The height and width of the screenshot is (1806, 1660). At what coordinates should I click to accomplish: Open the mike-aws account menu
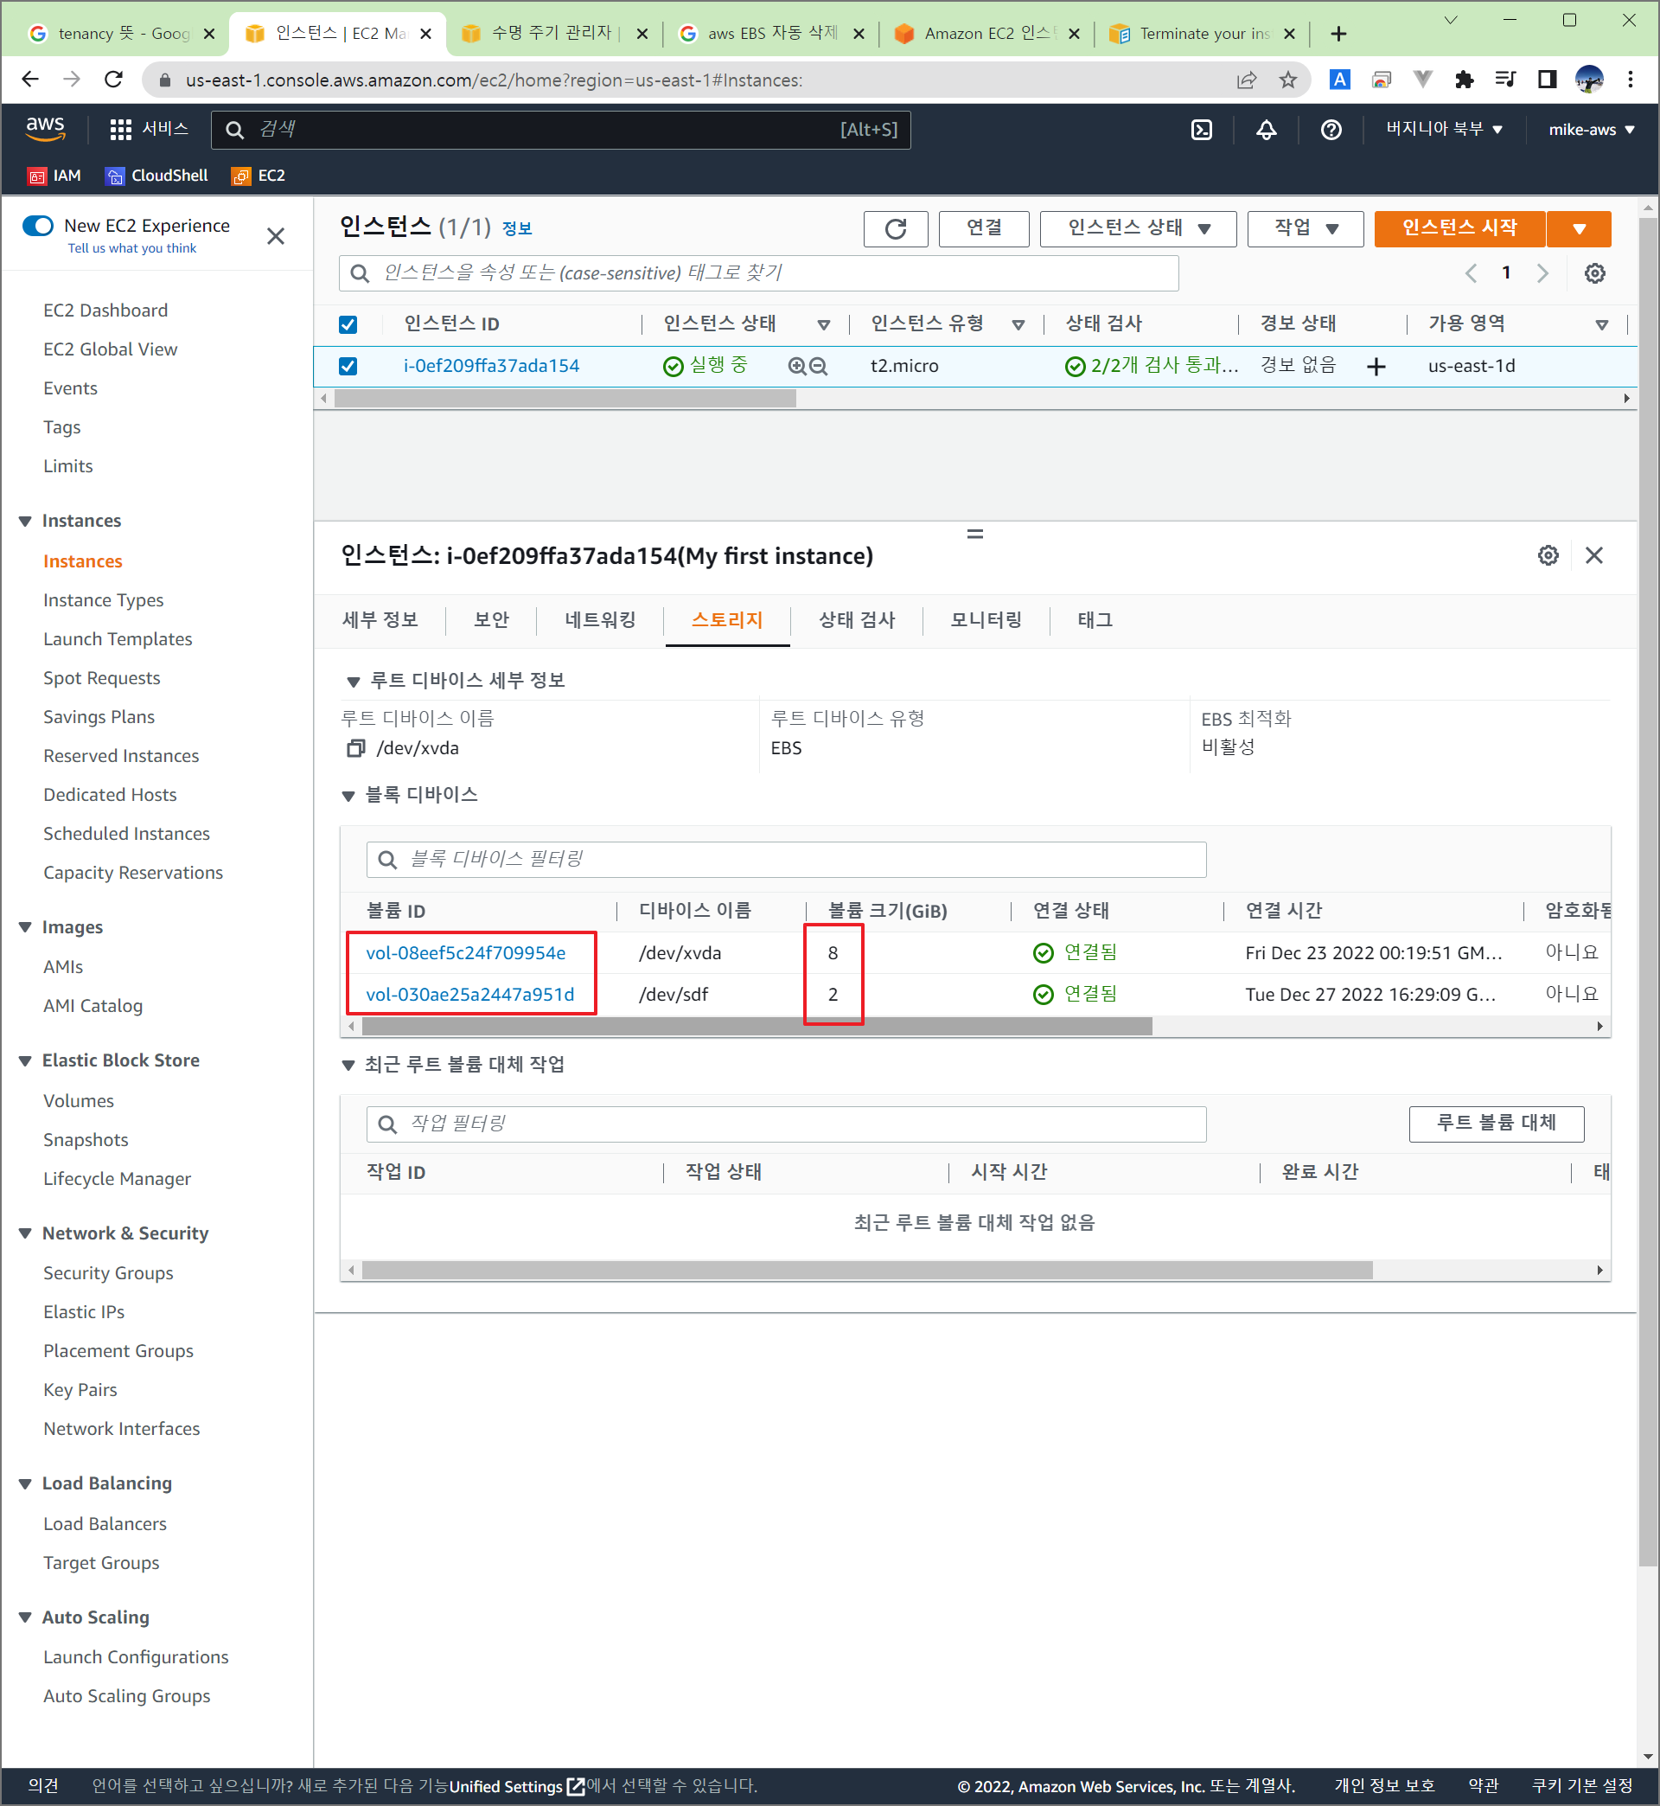[1591, 130]
